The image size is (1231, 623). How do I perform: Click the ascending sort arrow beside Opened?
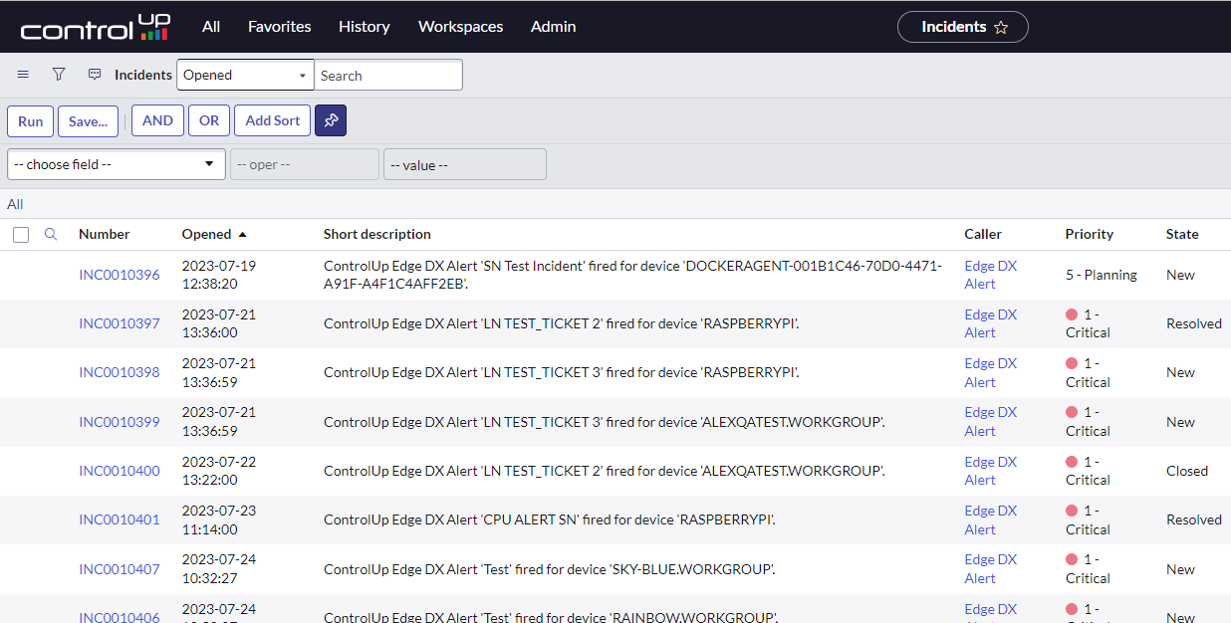(x=242, y=235)
